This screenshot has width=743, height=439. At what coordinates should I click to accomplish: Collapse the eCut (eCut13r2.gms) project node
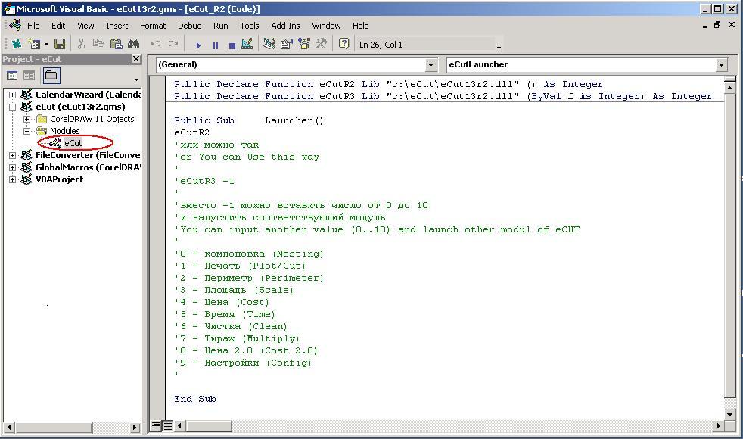click(x=12, y=107)
